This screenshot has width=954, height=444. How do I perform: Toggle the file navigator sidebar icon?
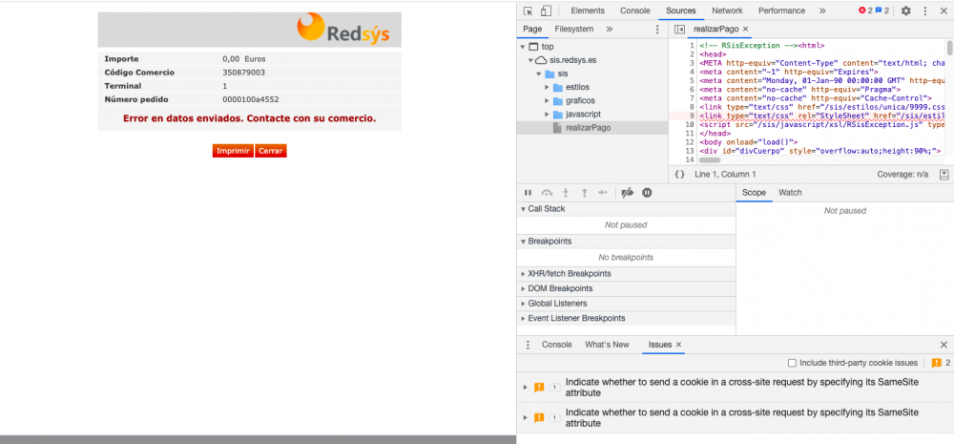679,30
